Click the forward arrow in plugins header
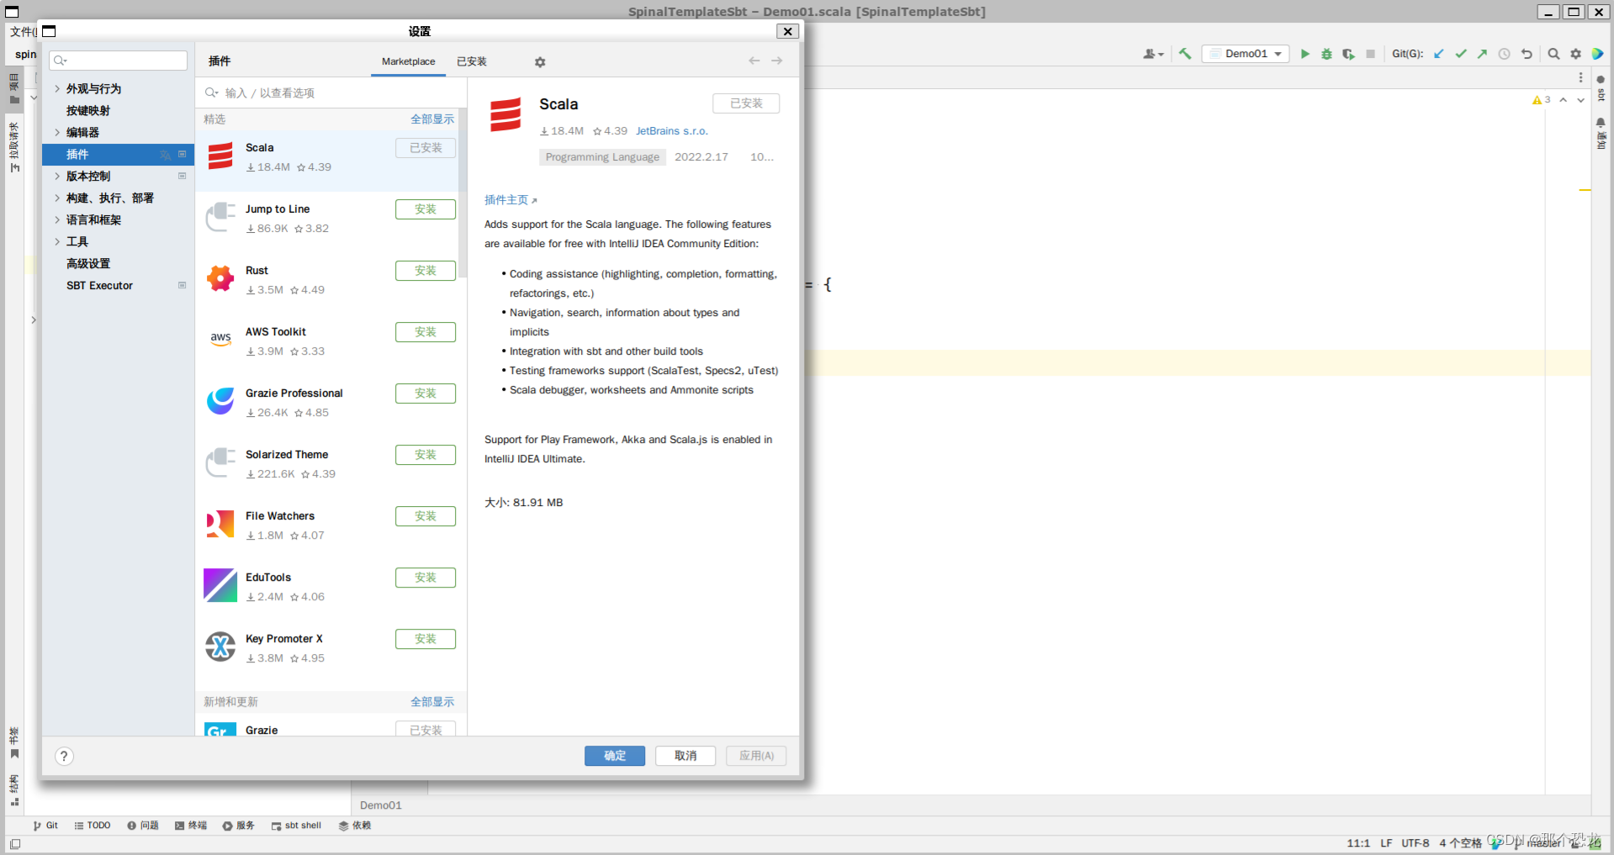Viewport: 1614px width, 855px height. click(777, 61)
